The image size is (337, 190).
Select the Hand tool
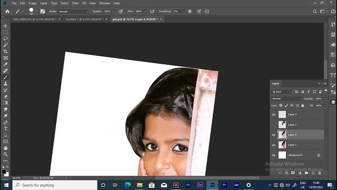tap(6, 148)
